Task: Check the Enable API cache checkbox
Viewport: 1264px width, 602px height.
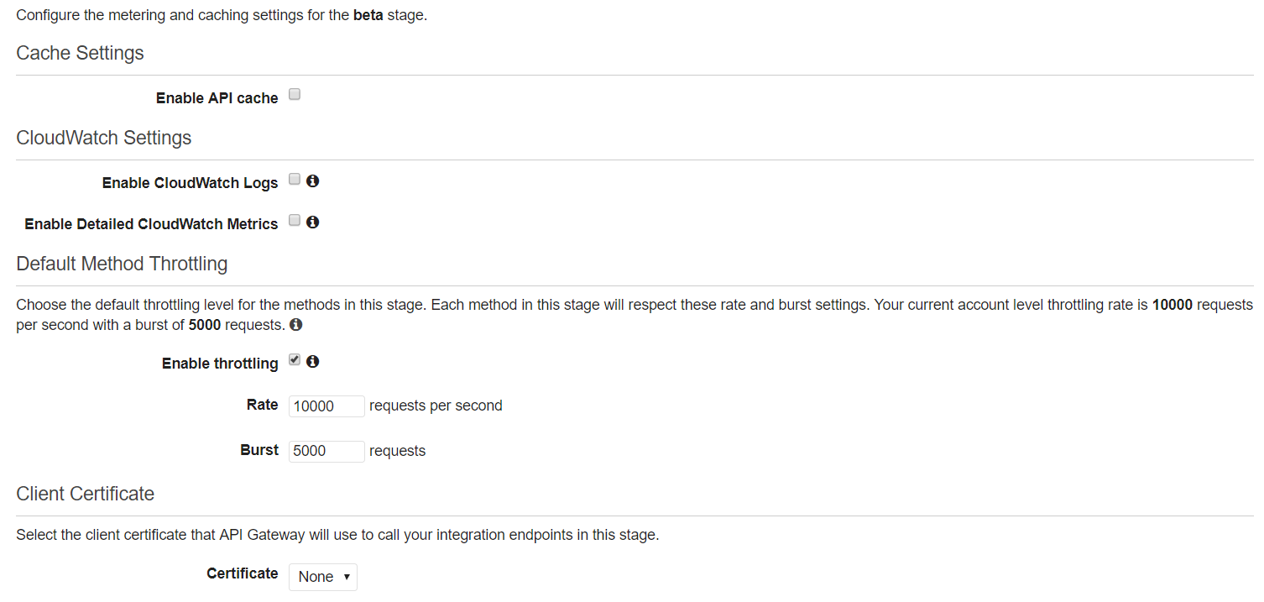Action: click(x=295, y=95)
